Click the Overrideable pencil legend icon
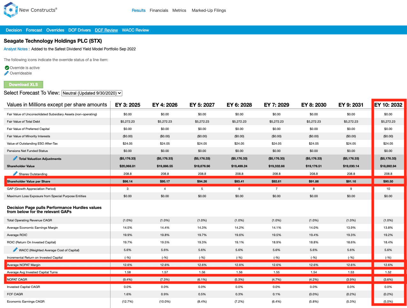The image size is (407, 308). coord(6,73)
